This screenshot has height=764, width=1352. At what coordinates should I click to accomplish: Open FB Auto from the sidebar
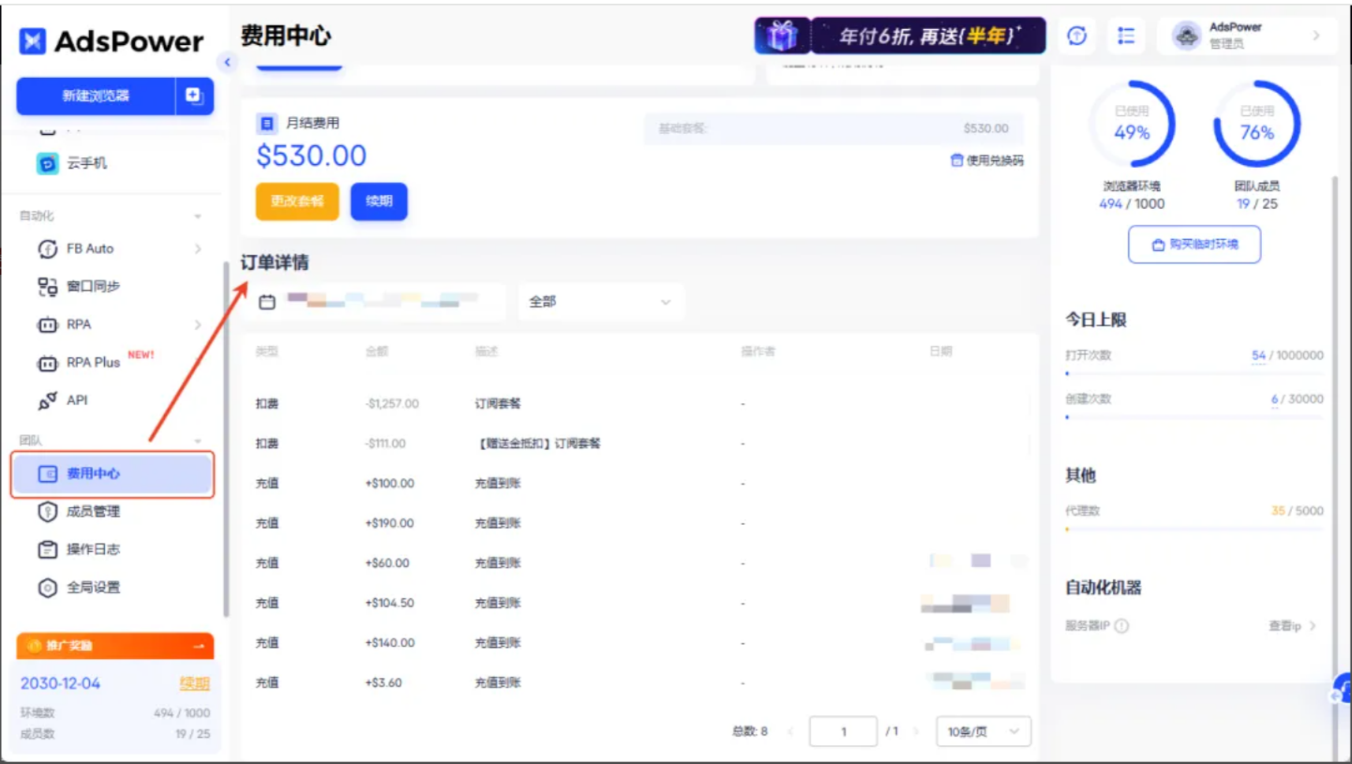(x=89, y=248)
